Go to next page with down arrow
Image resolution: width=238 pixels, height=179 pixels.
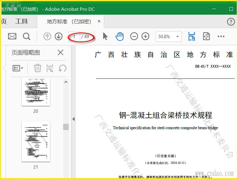59,36
